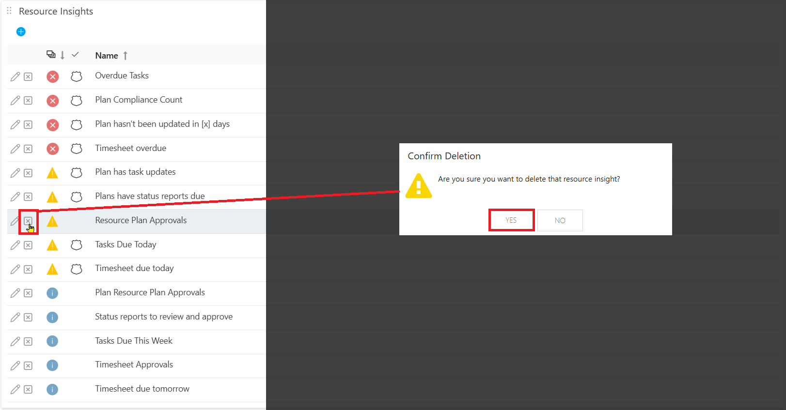Click the badge icon on Overdue Tasks row
This screenshot has width=786, height=410.
76,76
